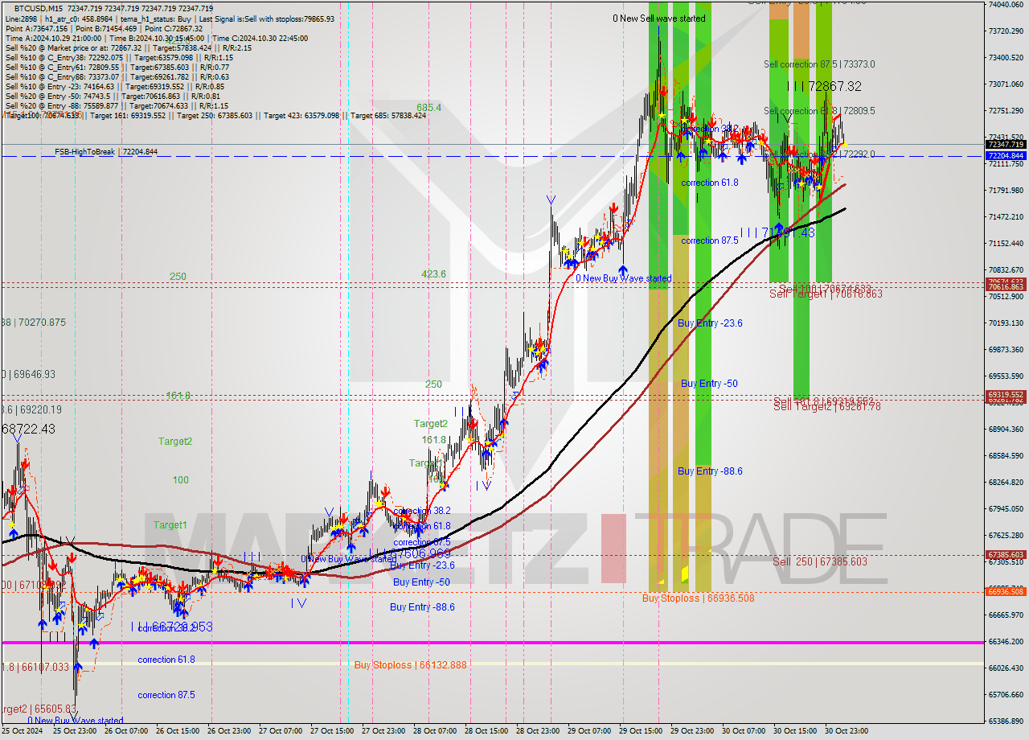Click 'Target 685: 57838.424' text
1029x740 pixels.
pyautogui.click(x=388, y=115)
